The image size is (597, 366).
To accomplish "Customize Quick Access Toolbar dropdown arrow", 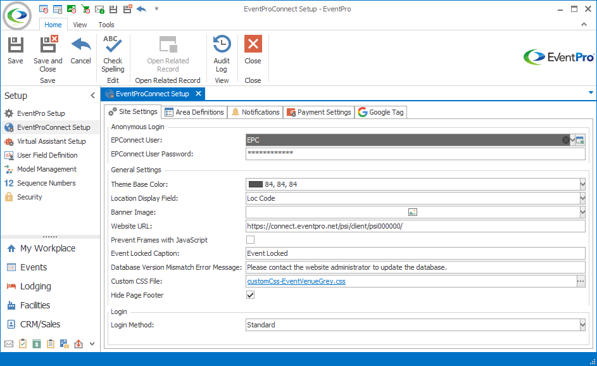I will point(156,8).
